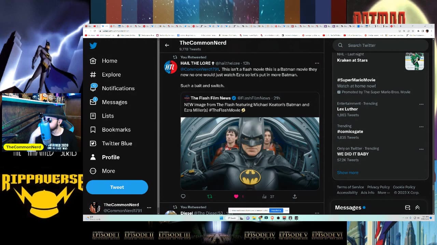Screen dimensions: 437x245
Task: Compose a new message in Messages drawer
Action: [x=408, y=208]
